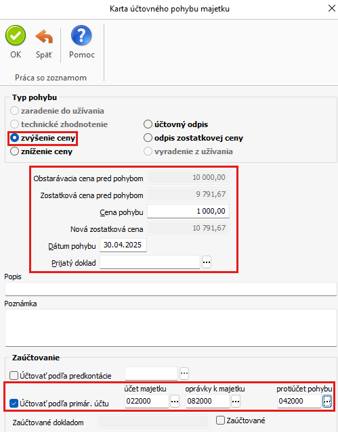Browse for Prijatý doklad with ellipsis button
Image resolution: width=338 pixels, height=432 pixels.
[207, 262]
